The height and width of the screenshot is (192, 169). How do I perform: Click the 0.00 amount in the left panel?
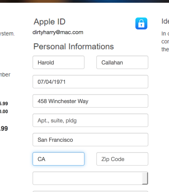click(4, 112)
